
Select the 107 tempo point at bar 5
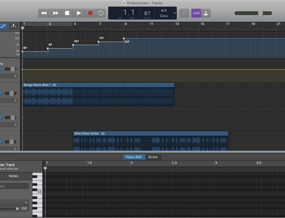coord(73,45)
